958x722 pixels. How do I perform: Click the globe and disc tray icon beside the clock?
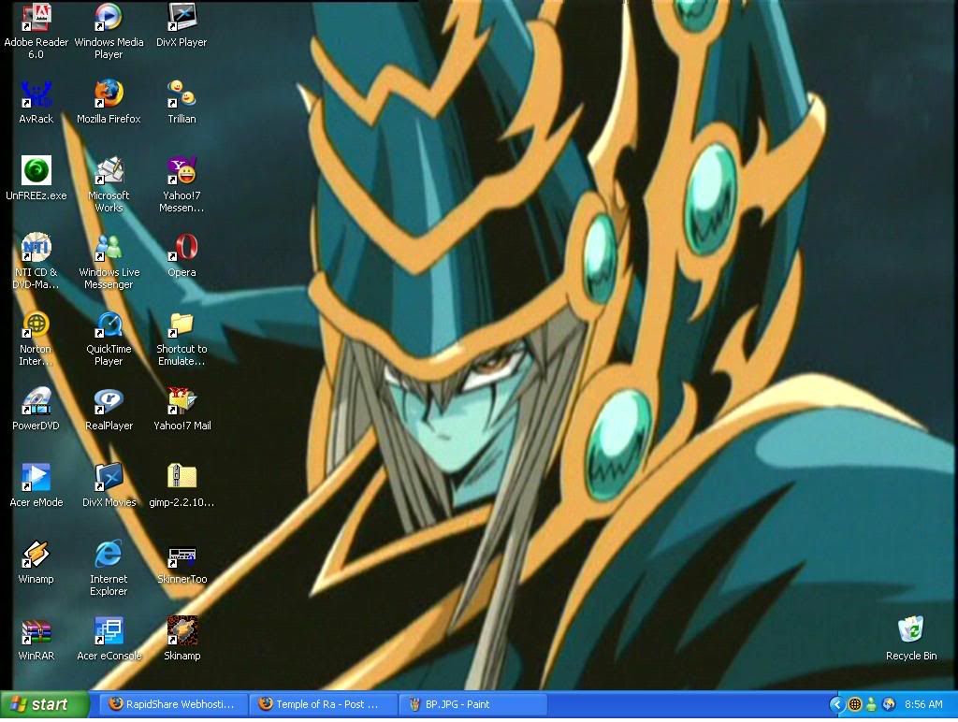[889, 704]
